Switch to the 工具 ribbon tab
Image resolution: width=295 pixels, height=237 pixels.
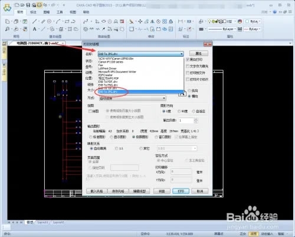pos(60,12)
